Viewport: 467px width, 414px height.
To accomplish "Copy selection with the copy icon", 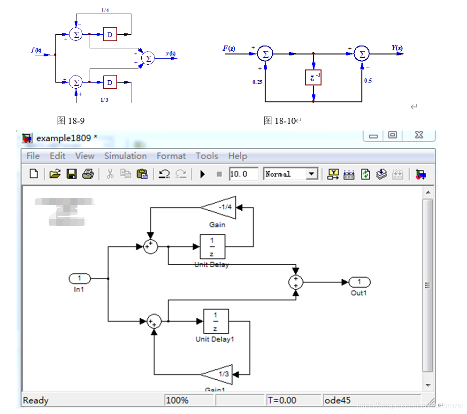I will click(126, 174).
